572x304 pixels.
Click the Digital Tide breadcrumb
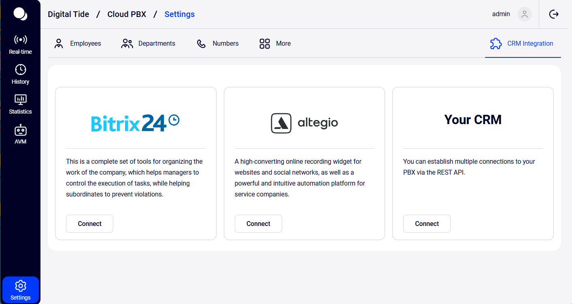click(68, 14)
